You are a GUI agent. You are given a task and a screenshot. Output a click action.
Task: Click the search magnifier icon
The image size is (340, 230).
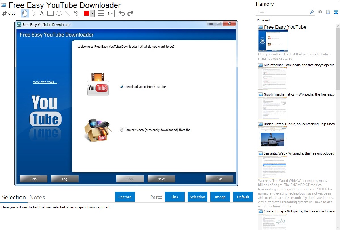[312, 12]
